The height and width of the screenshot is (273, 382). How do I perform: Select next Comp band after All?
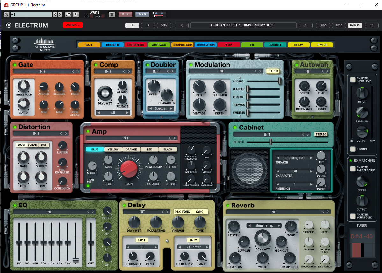[127, 113]
